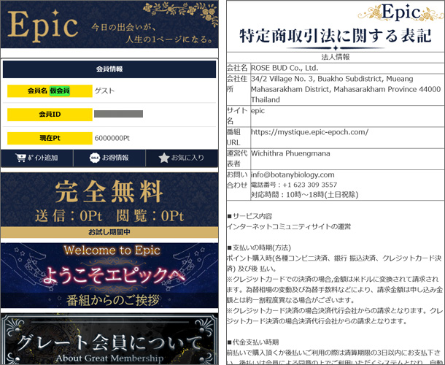Image resolution: width=445 pixels, height=365 pixels.
Task: Click the mystique.epic-epoch.com URL
Action: (309, 132)
